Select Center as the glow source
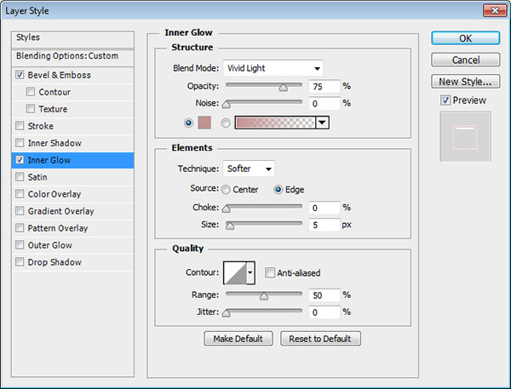 [x=226, y=190]
